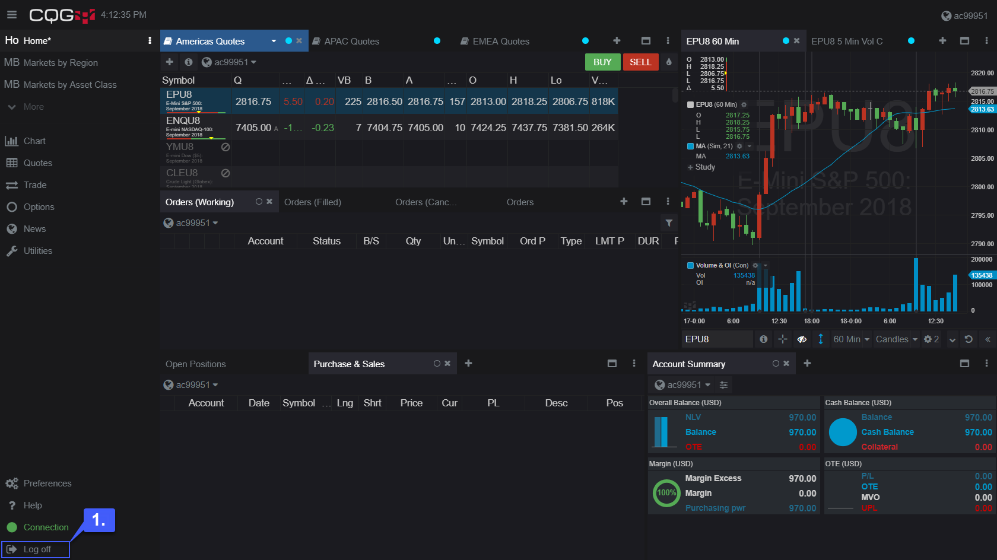Open account dropdown in Purchase & Sales
The image size is (997, 560).
click(x=191, y=385)
